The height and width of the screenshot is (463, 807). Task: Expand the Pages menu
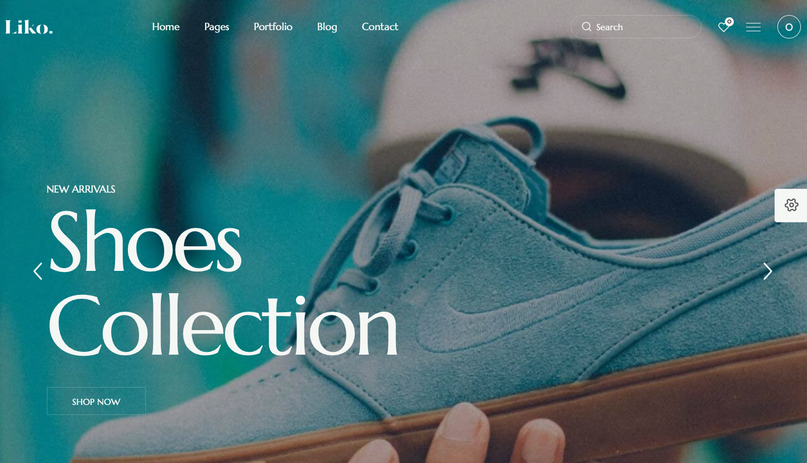click(x=217, y=27)
